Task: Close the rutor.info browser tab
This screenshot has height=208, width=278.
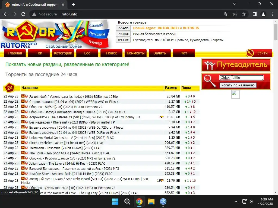Action: pyautogui.click(x=63, y=5)
